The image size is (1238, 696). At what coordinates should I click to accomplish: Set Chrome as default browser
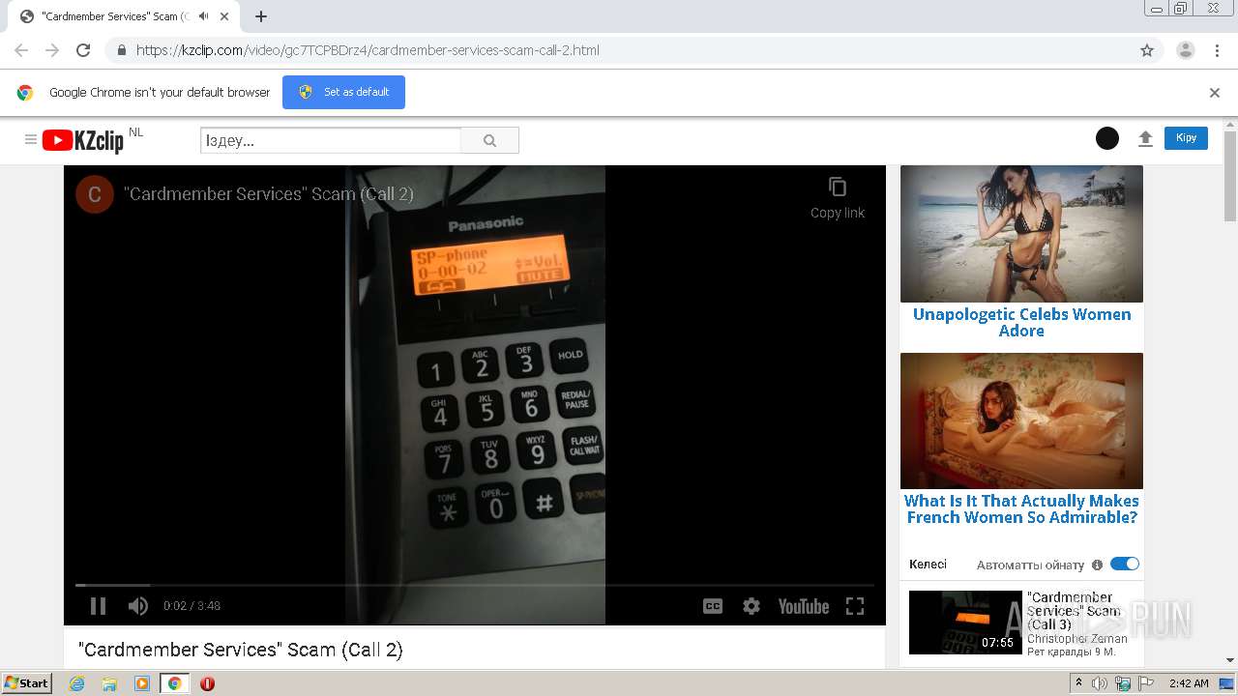click(343, 92)
